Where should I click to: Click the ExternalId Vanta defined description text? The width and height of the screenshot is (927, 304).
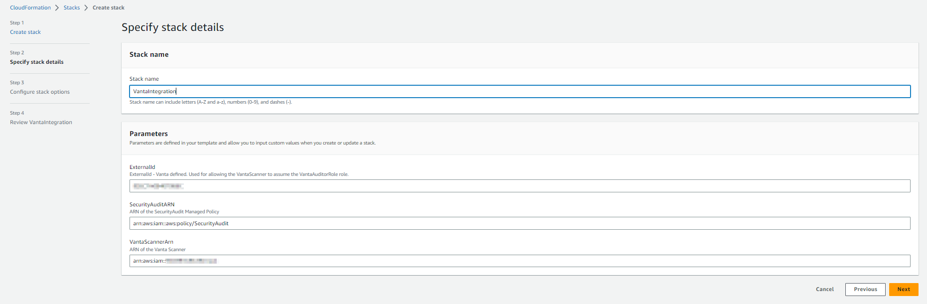coord(239,174)
